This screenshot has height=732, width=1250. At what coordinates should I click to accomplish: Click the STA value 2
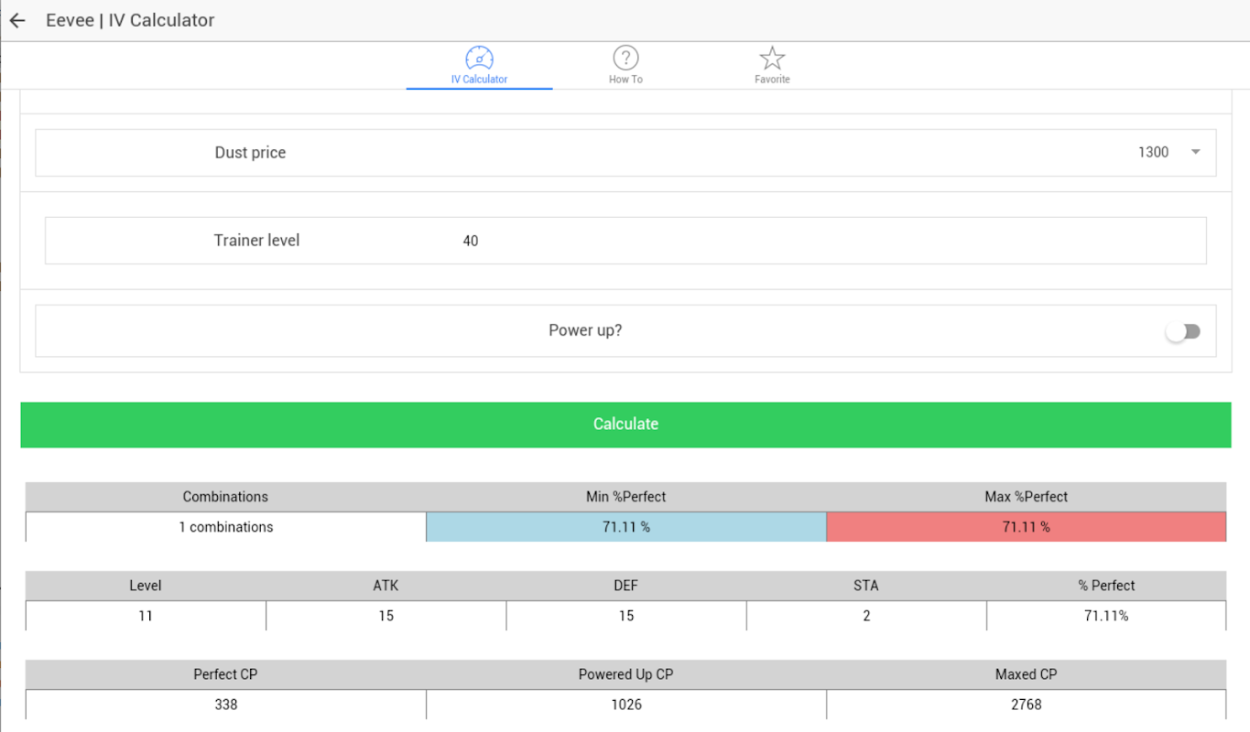866,616
